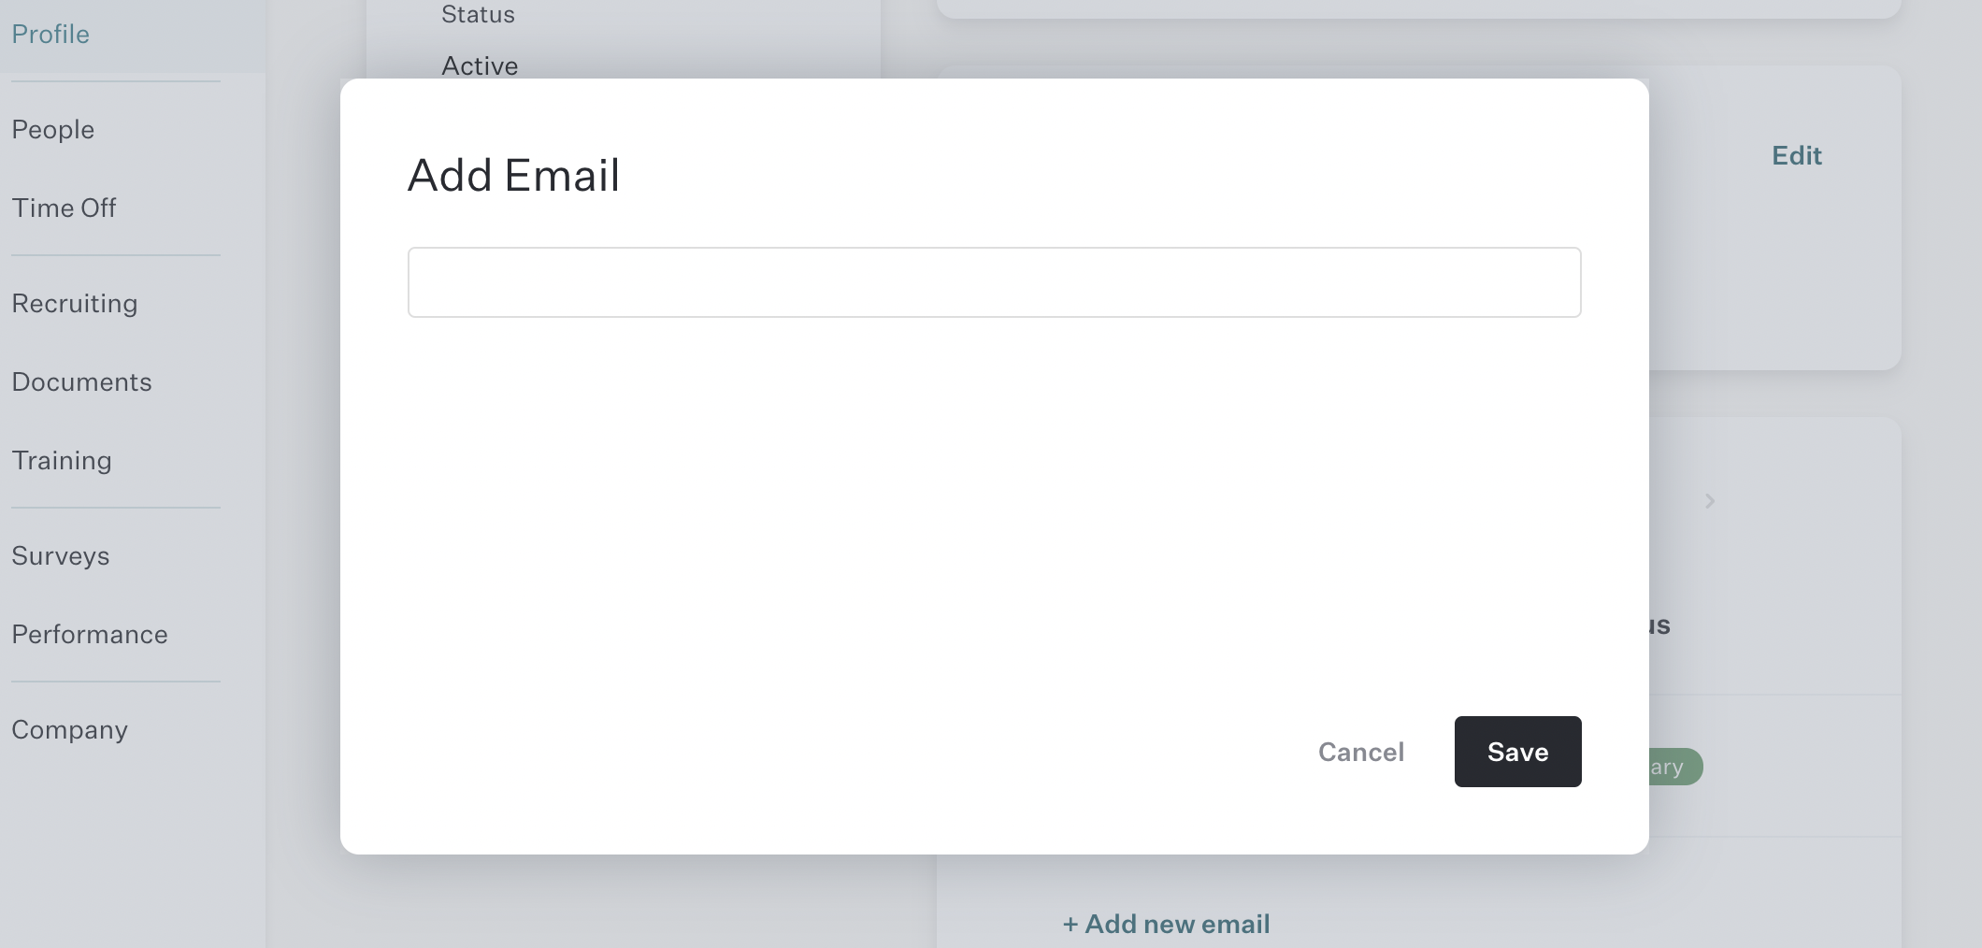Click the Add new email link

(1166, 924)
